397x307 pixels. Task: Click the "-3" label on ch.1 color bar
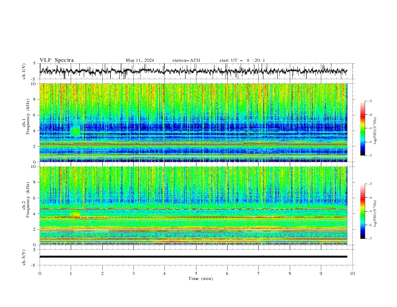tap(370, 101)
